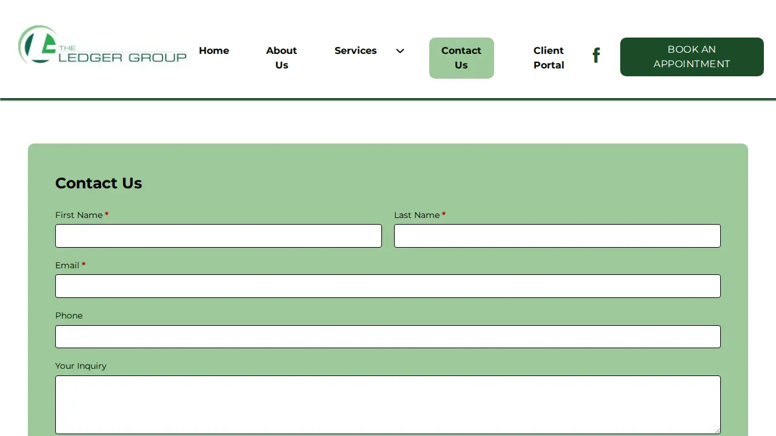776x436 pixels.
Task: Focus the Last Name field
Action: click(557, 236)
